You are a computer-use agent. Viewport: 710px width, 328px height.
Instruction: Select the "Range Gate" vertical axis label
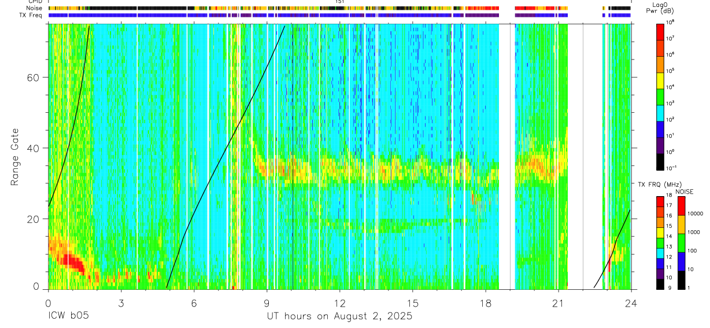[15, 157]
